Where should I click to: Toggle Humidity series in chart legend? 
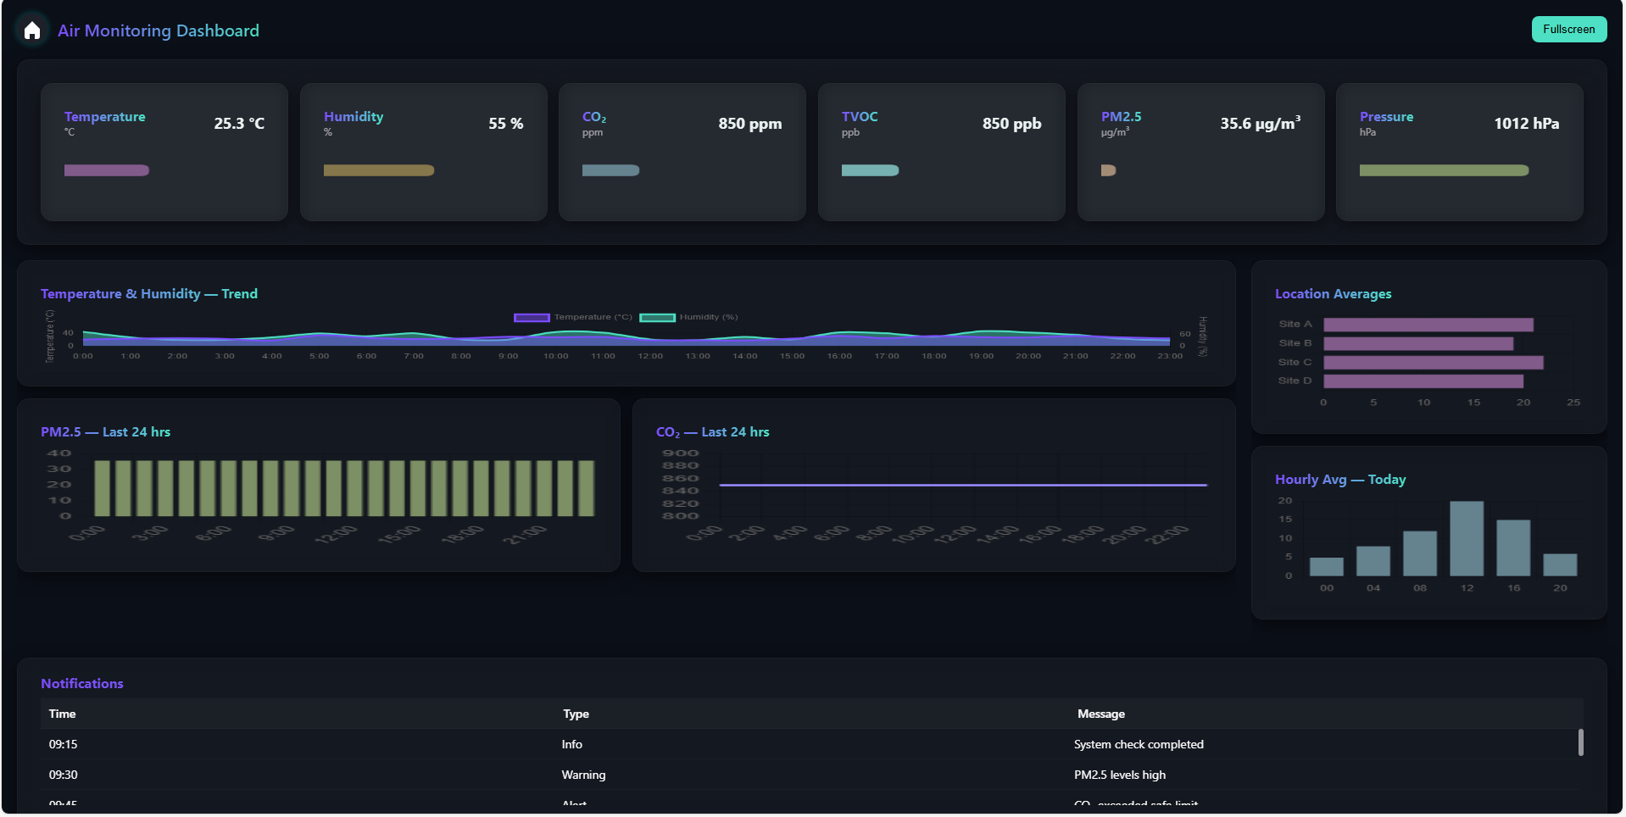(688, 318)
